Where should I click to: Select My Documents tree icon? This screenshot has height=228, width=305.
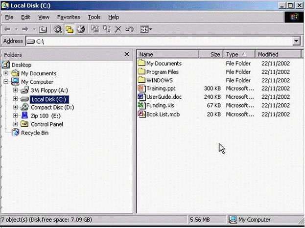click(x=15, y=73)
